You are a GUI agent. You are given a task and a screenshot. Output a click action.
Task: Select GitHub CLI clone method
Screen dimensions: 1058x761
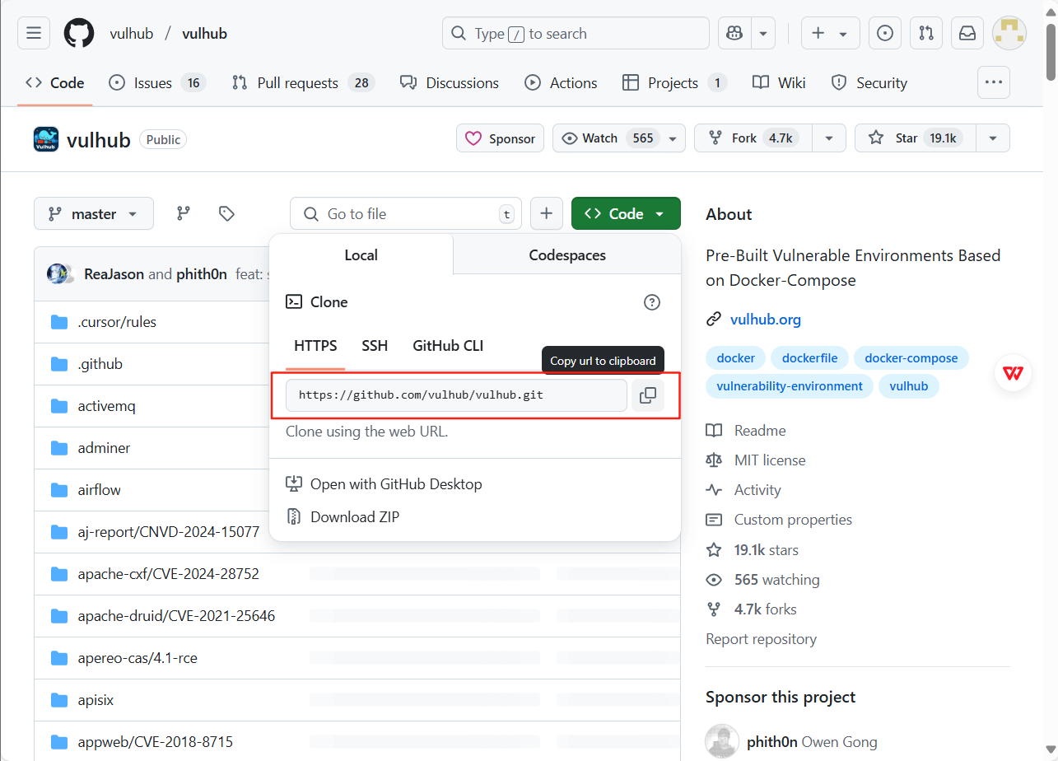pos(448,346)
